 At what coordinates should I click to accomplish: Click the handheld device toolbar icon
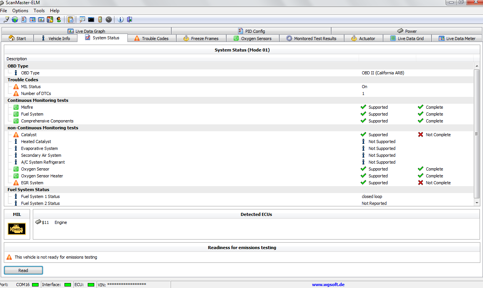pos(100,19)
